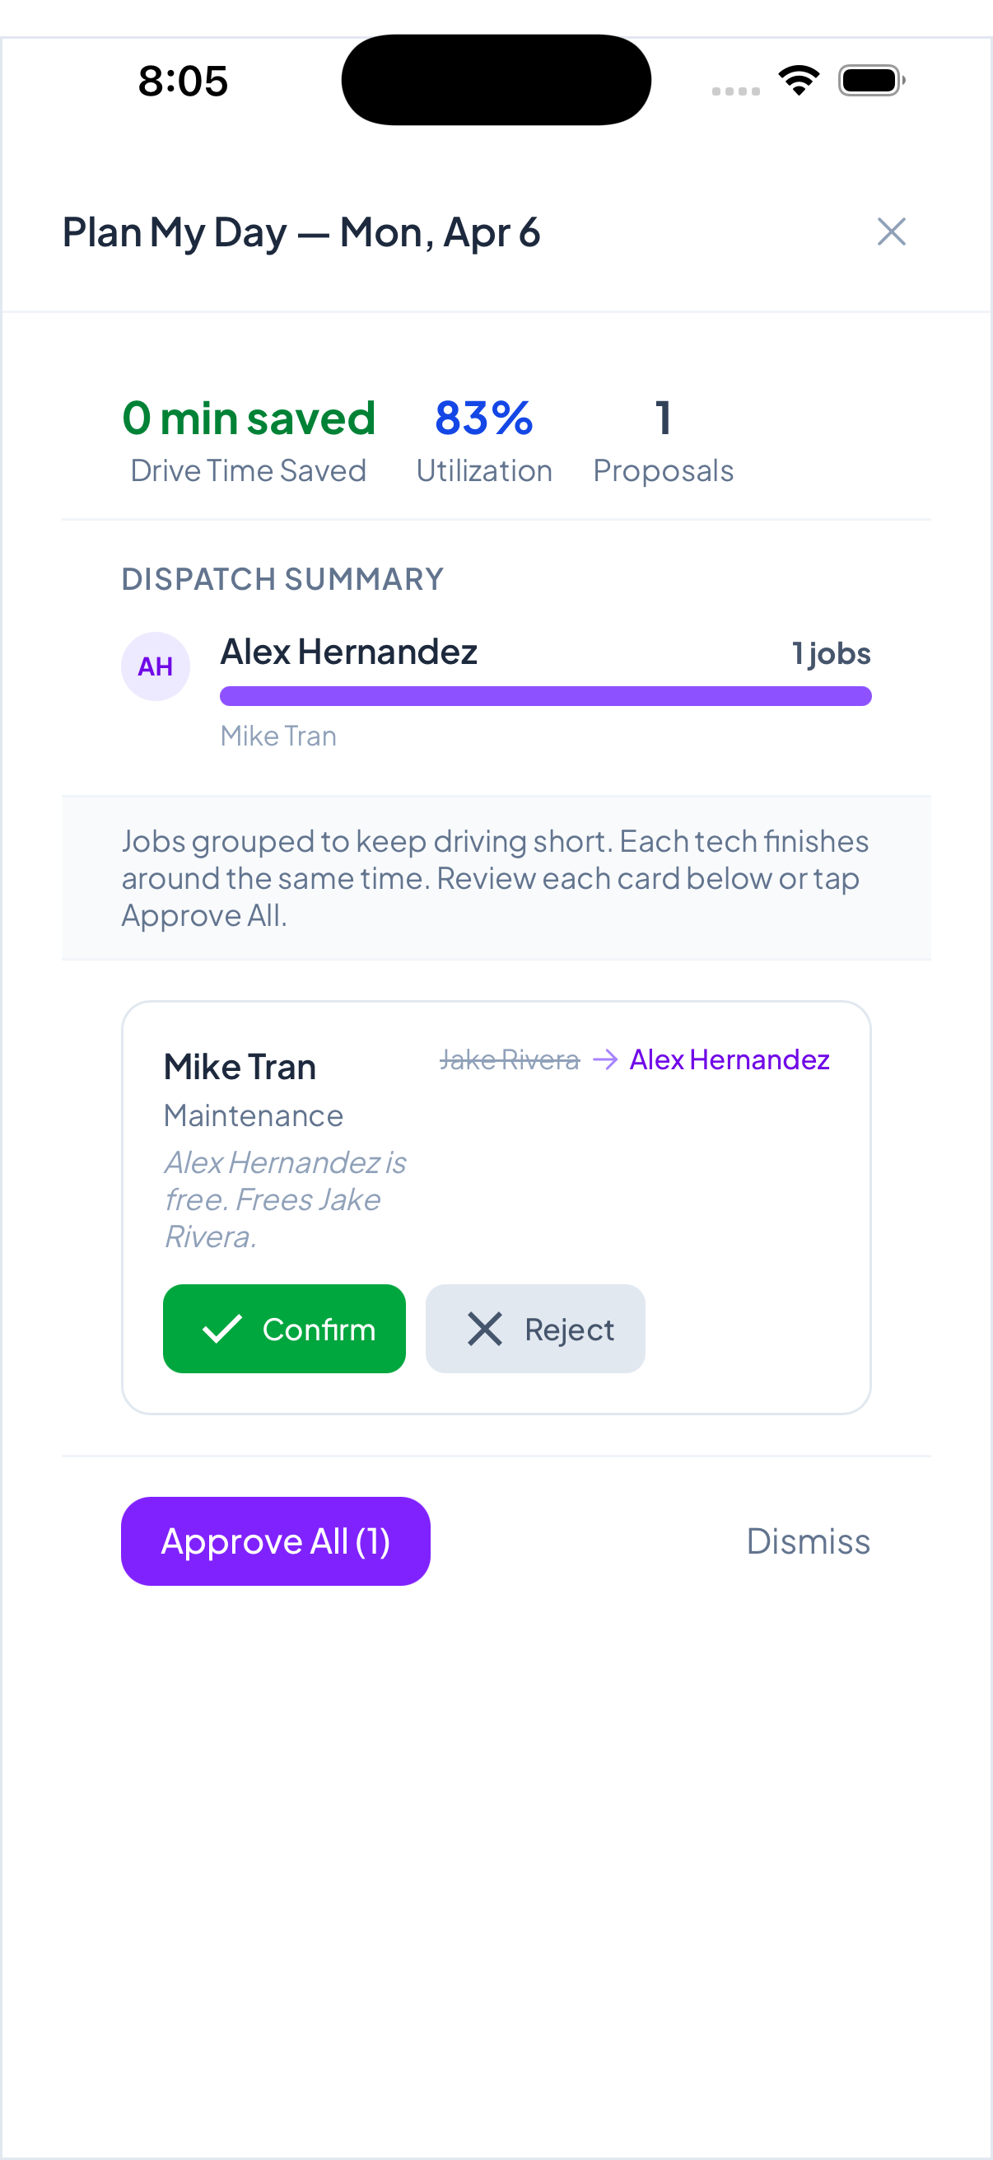Tap the X icon on Reject
The image size is (993, 2160).
point(485,1329)
